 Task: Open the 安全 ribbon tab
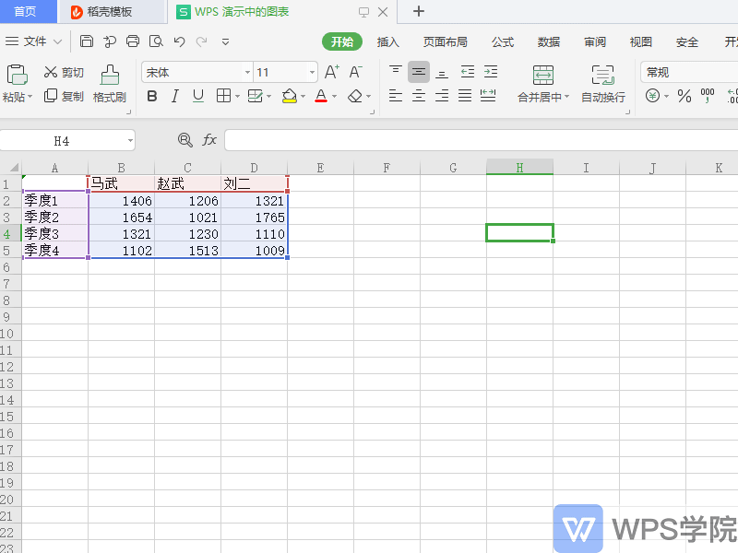[x=687, y=41]
